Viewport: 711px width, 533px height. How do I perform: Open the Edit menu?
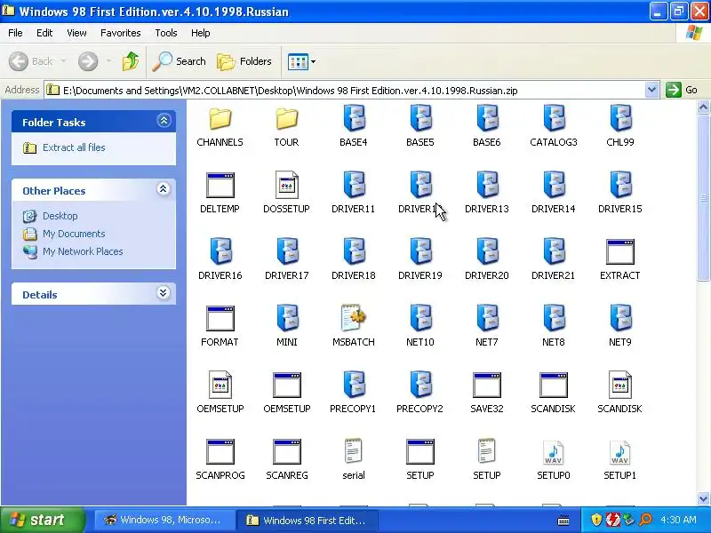click(44, 33)
